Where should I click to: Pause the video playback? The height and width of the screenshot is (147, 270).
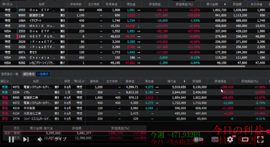(x=11, y=140)
